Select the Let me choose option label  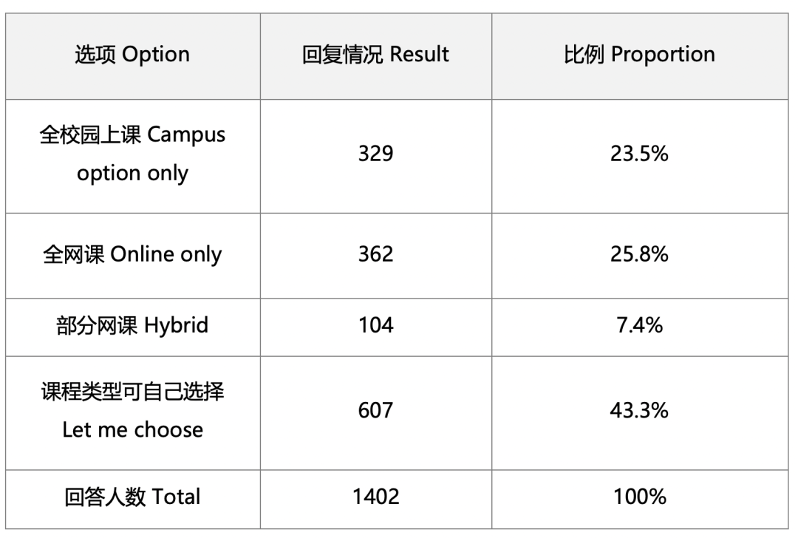pos(132,429)
